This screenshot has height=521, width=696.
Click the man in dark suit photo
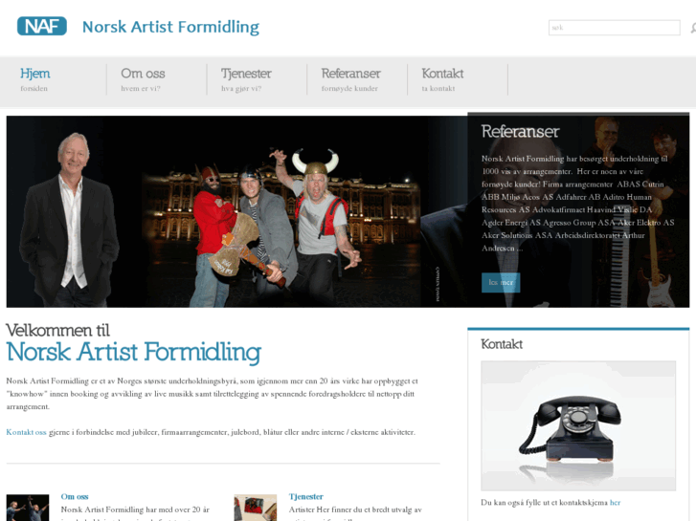click(x=69, y=220)
